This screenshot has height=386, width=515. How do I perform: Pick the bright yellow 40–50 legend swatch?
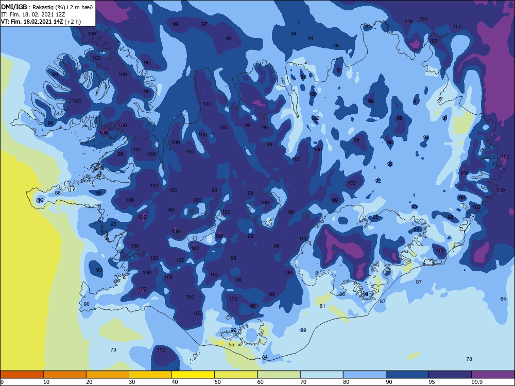(193, 375)
